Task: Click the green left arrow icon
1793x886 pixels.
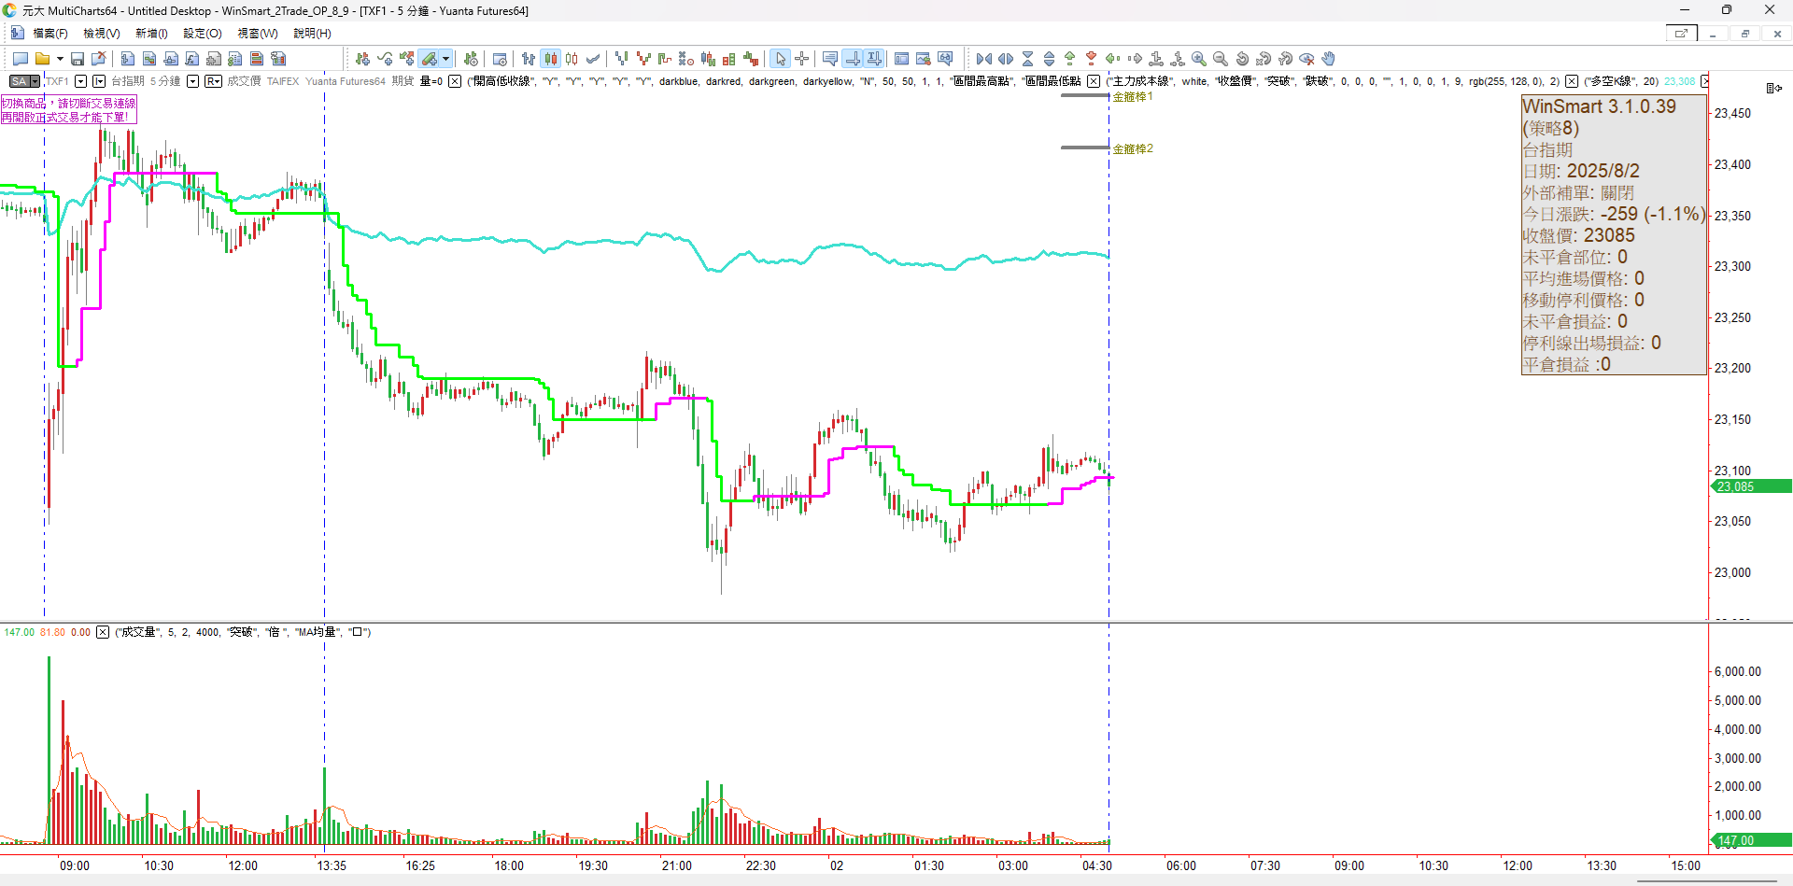Action: point(1112,58)
